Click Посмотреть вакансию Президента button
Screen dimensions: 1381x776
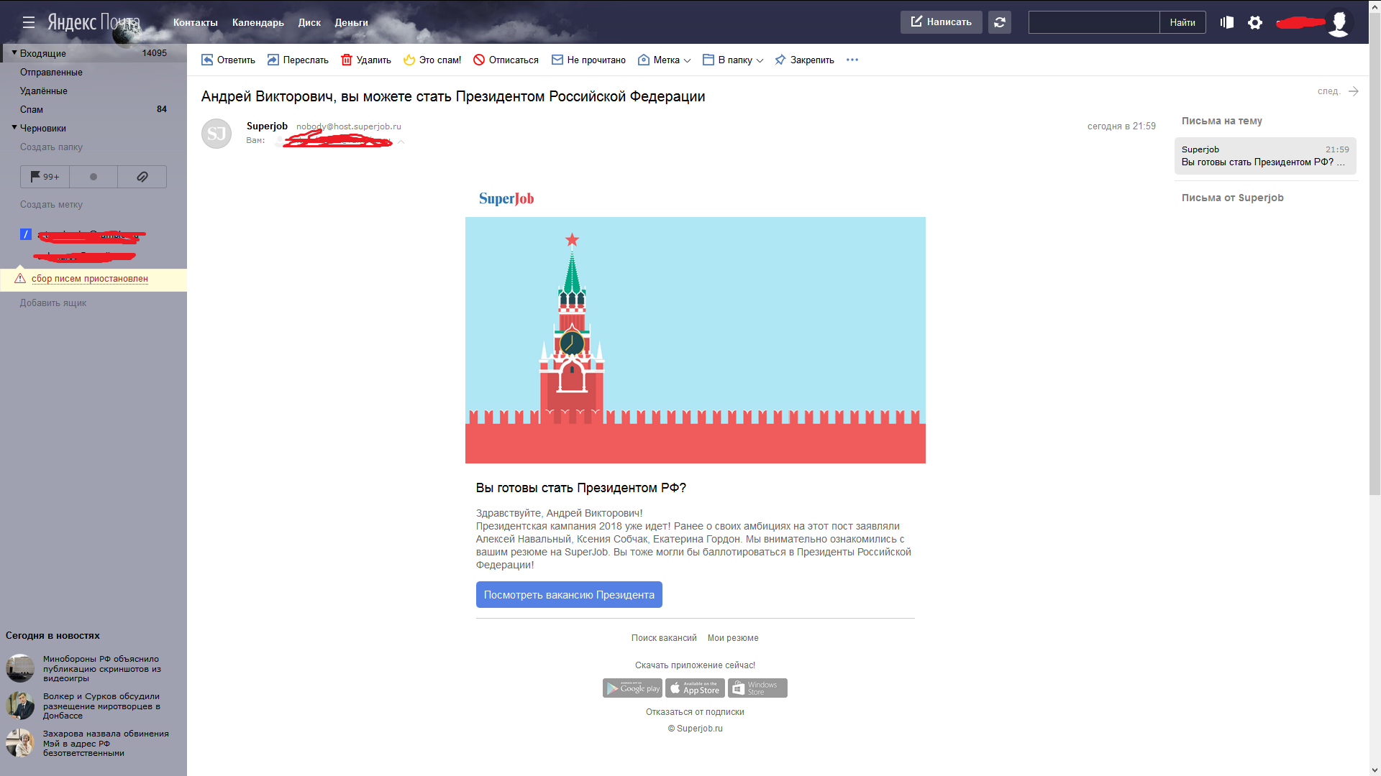click(569, 595)
